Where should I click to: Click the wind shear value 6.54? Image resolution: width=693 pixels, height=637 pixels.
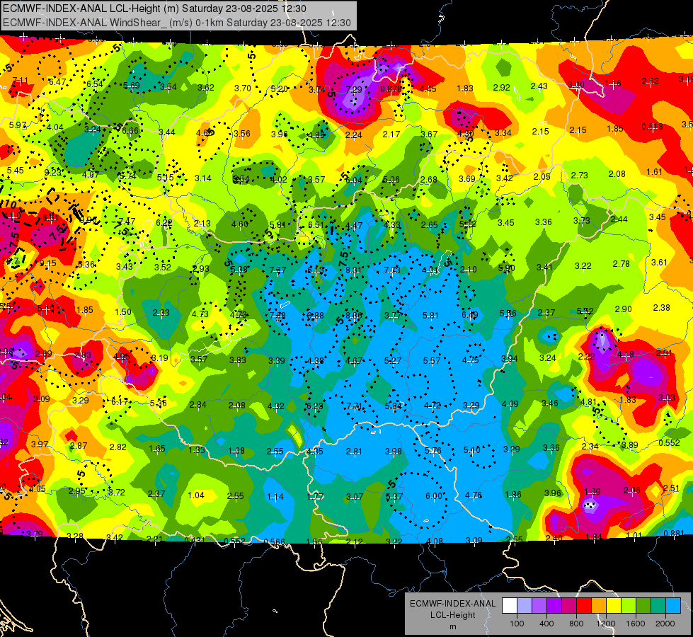tap(95, 84)
